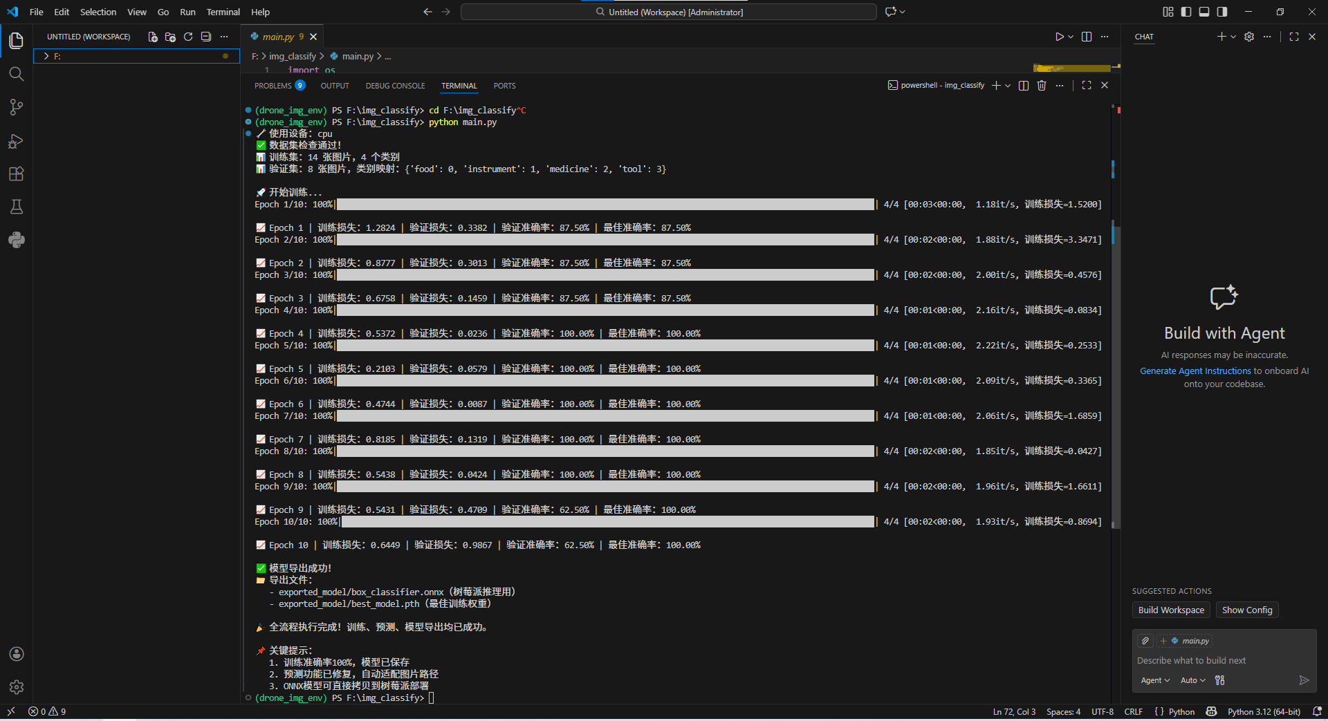Maximize the terminal panel size

tap(1087, 85)
